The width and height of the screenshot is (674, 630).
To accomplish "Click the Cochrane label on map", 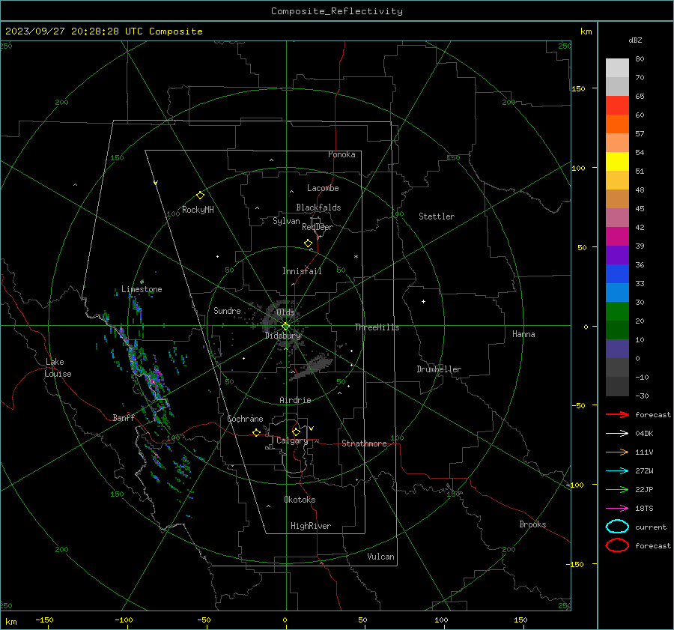I will (x=245, y=419).
